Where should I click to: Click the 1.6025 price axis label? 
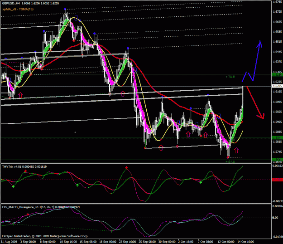click(x=278, y=112)
